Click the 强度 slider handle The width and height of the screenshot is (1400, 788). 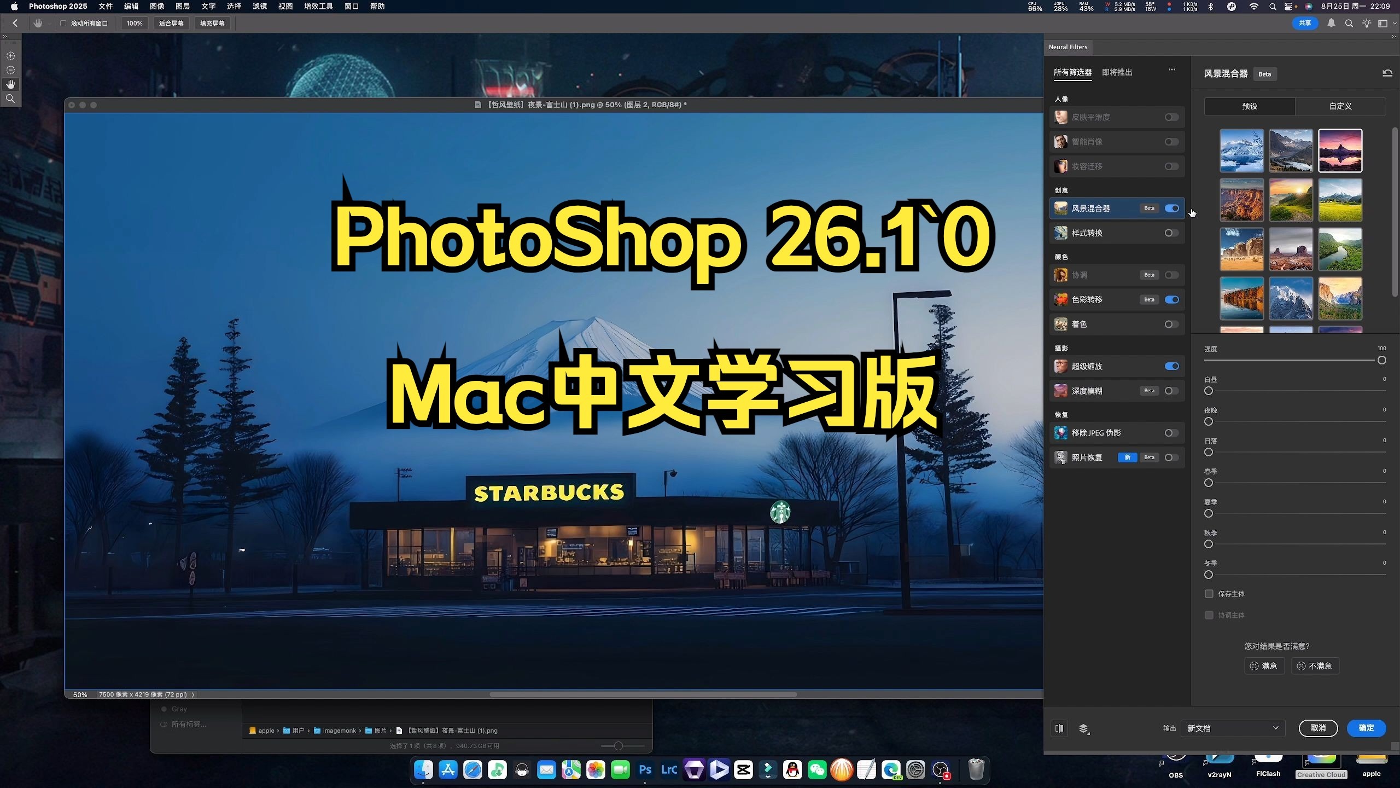tap(1382, 360)
